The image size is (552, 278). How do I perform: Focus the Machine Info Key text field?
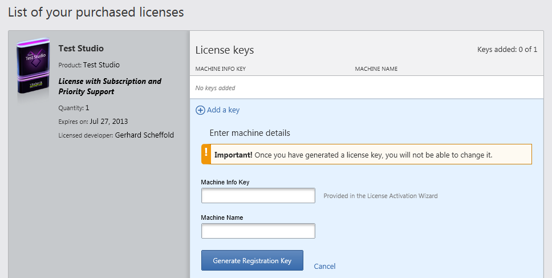[x=258, y=196]
